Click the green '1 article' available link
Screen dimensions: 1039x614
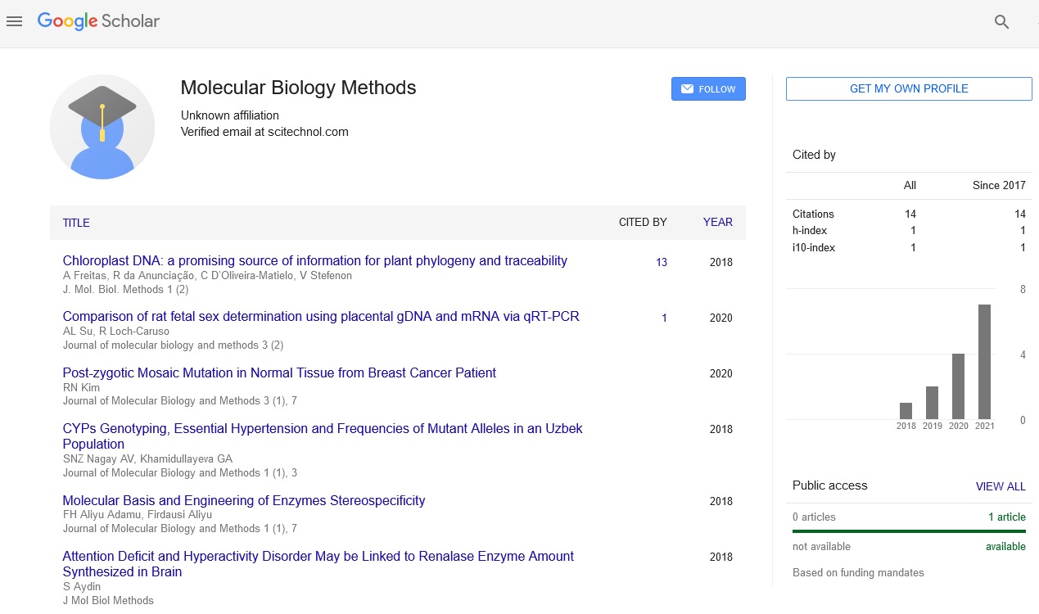1007,517
